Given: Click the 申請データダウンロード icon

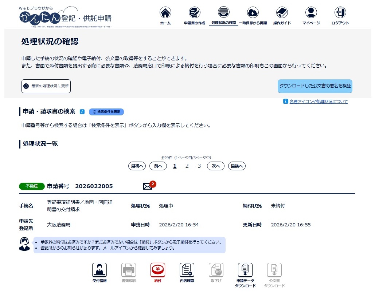Looking at the screenshot, I should coord(245,271).
